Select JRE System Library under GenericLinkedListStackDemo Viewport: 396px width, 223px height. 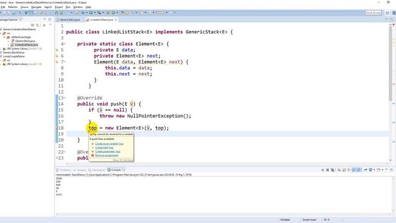pos(24,48)
